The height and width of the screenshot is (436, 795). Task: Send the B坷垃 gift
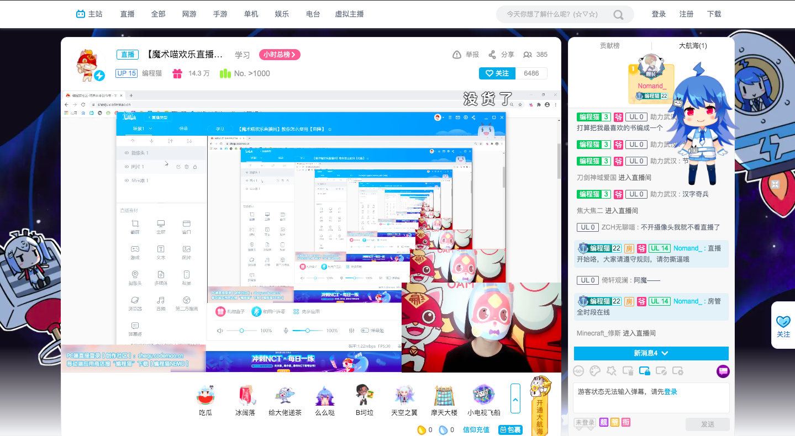(365, 400)
